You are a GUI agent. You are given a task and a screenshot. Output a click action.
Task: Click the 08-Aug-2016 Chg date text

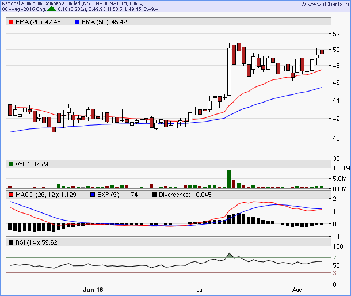24,9
